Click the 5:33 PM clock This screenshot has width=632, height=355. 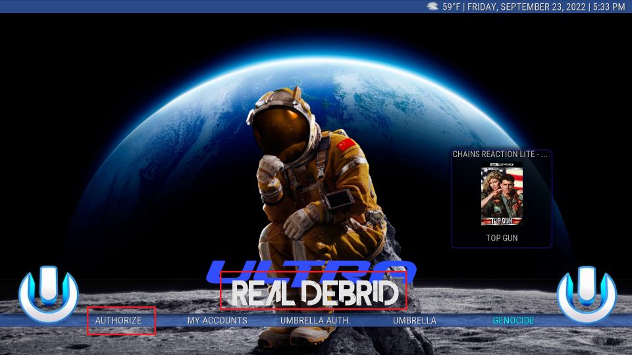click(x=608, y=7)
